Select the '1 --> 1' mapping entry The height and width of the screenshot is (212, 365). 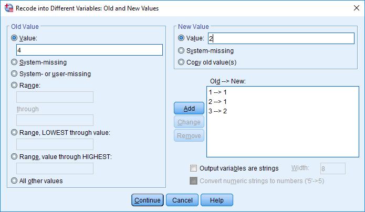[218, 92]
